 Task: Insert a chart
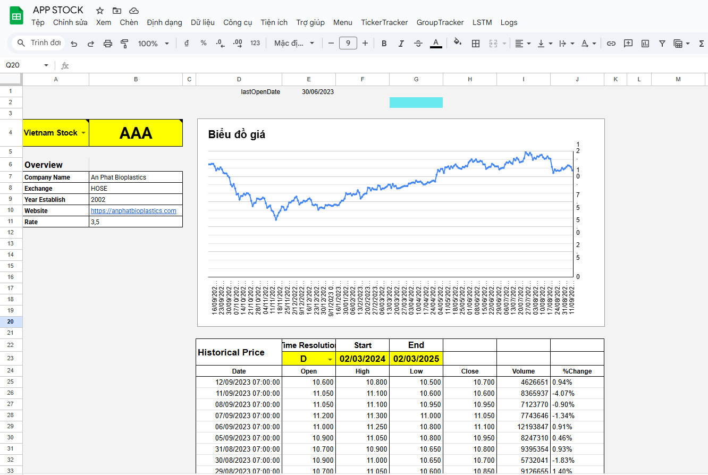(x=645, y=44)
